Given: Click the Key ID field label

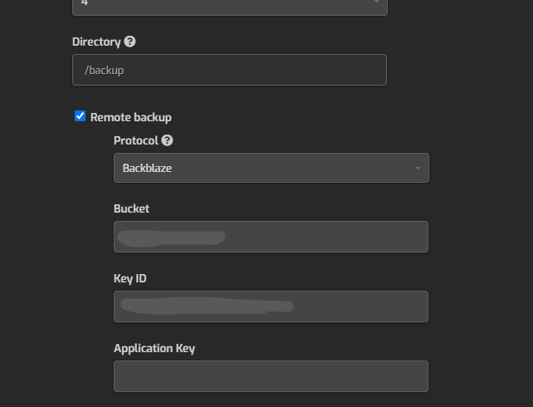Looking at the screenshot, I should click(x=130, y=278).
